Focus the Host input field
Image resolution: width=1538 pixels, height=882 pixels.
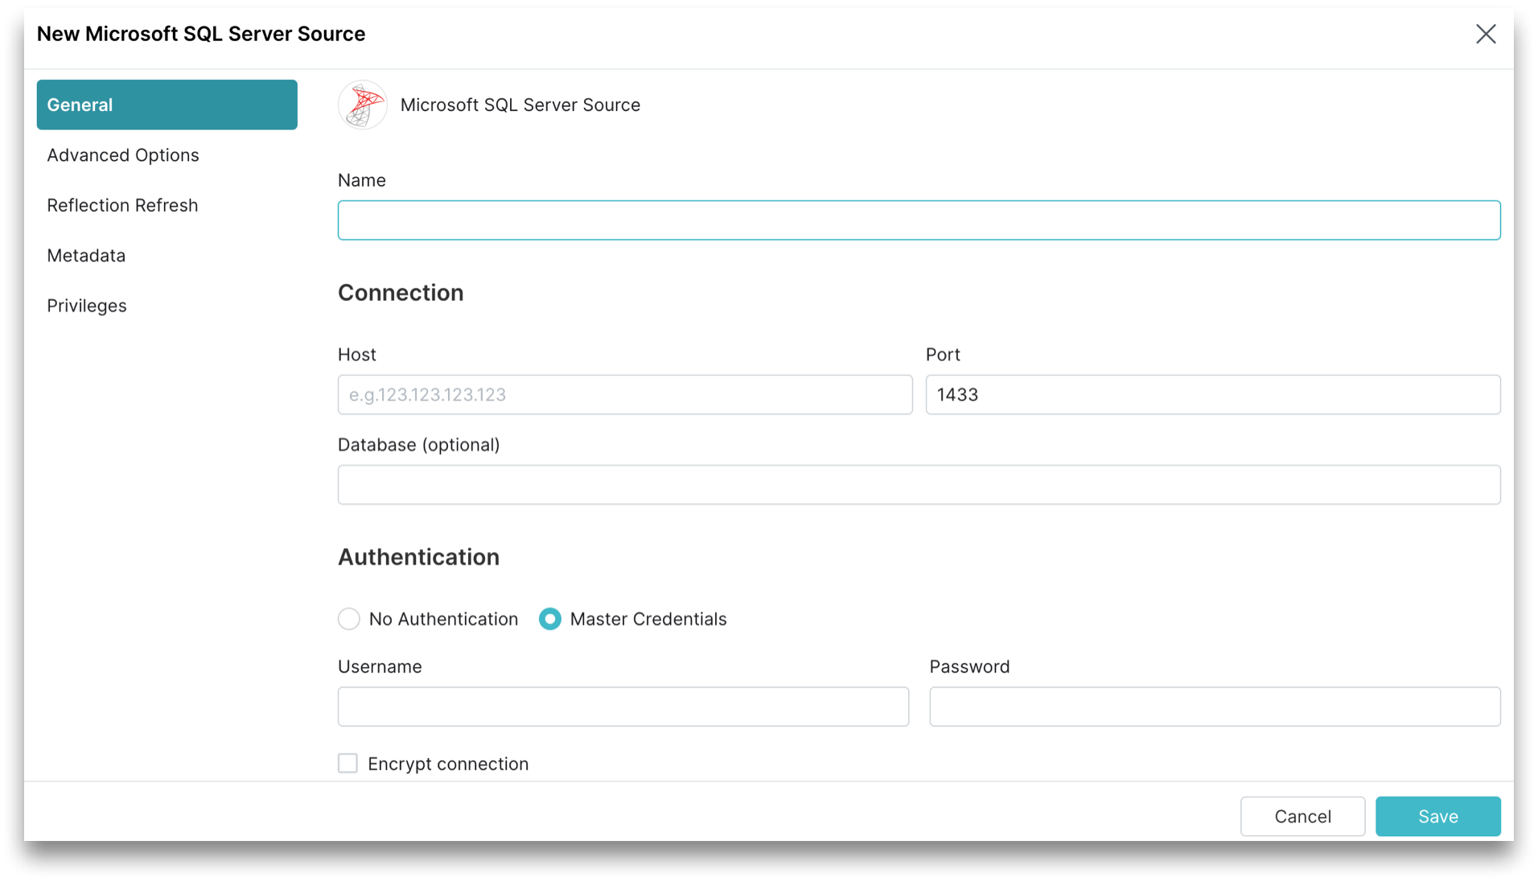tap(624, 394)
